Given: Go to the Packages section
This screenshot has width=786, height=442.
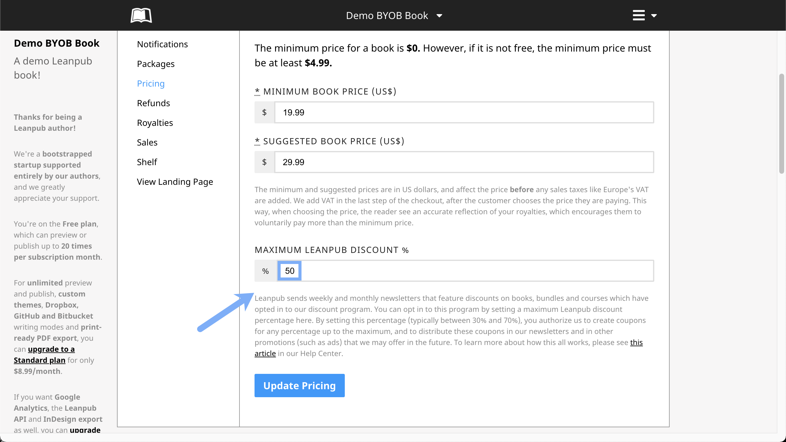Looking at the screenshot, I should (x=156, y=64).
